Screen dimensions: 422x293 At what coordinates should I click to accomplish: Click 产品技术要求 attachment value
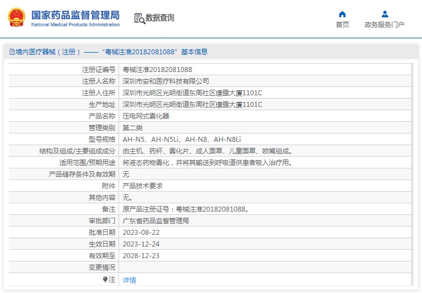point(143,186)
